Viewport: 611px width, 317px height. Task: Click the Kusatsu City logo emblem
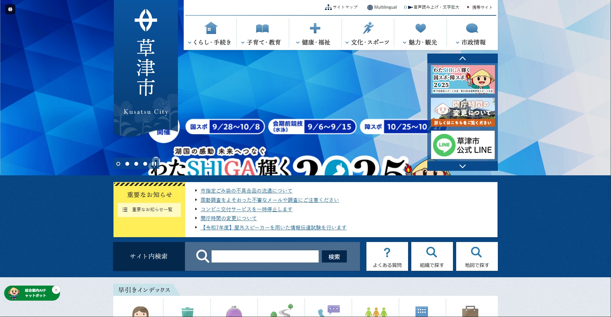point(146,20)
